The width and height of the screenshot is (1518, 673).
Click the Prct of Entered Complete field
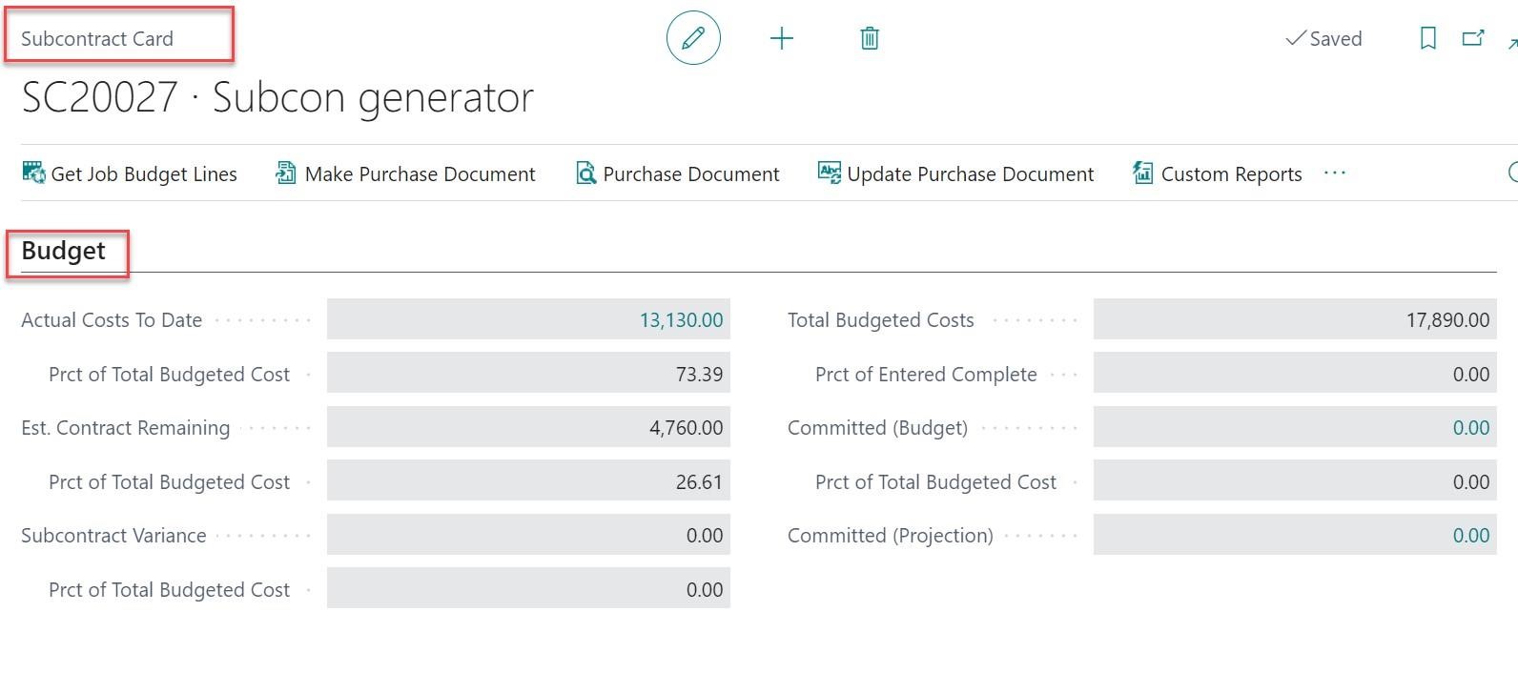[1294, 375]
